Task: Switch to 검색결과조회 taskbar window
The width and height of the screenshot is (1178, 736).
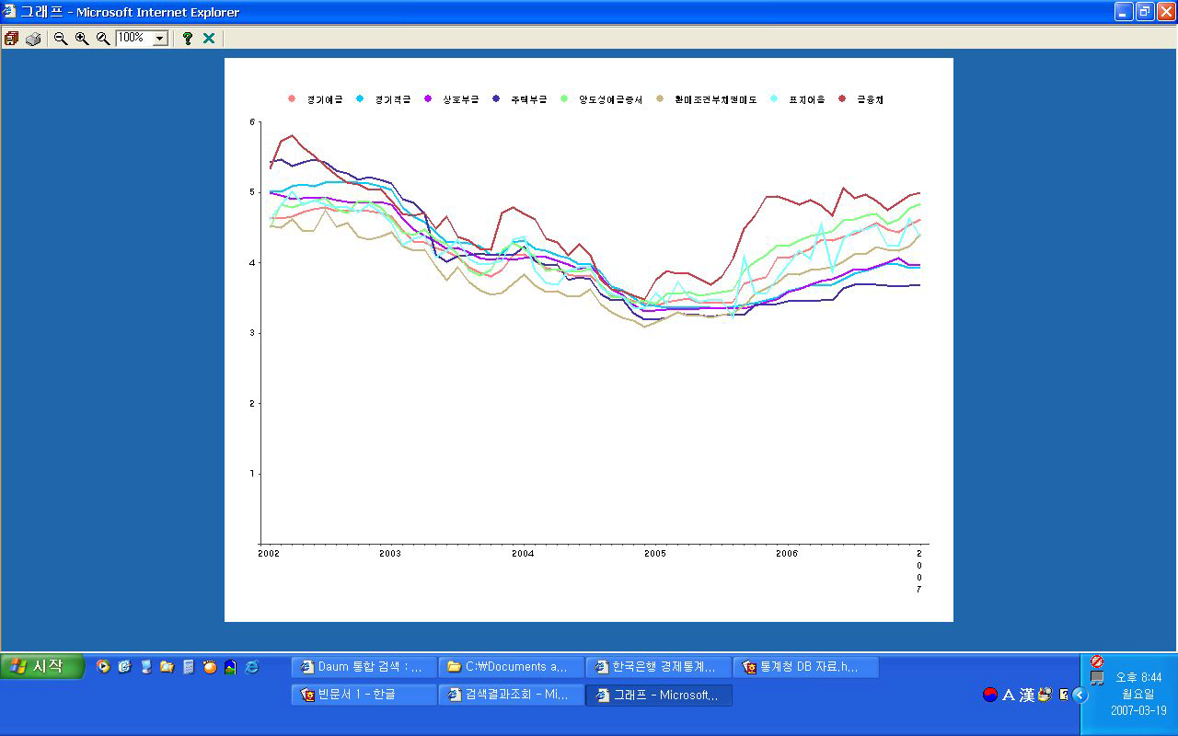Action: tap(511, 695)
